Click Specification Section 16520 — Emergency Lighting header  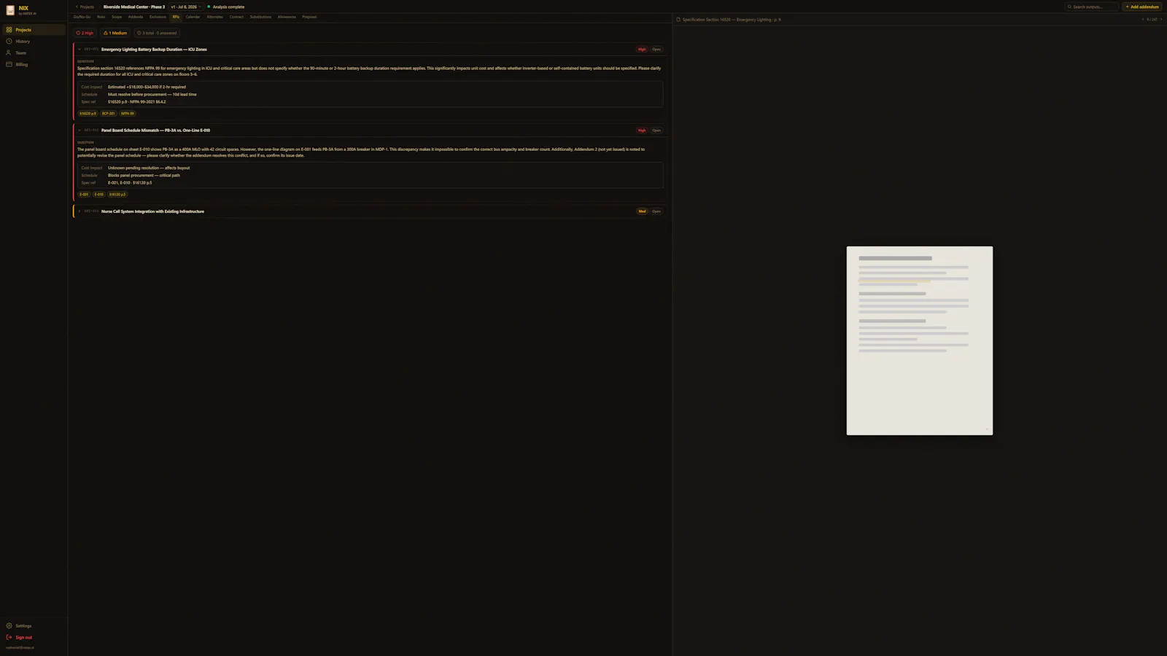point(732,20)
